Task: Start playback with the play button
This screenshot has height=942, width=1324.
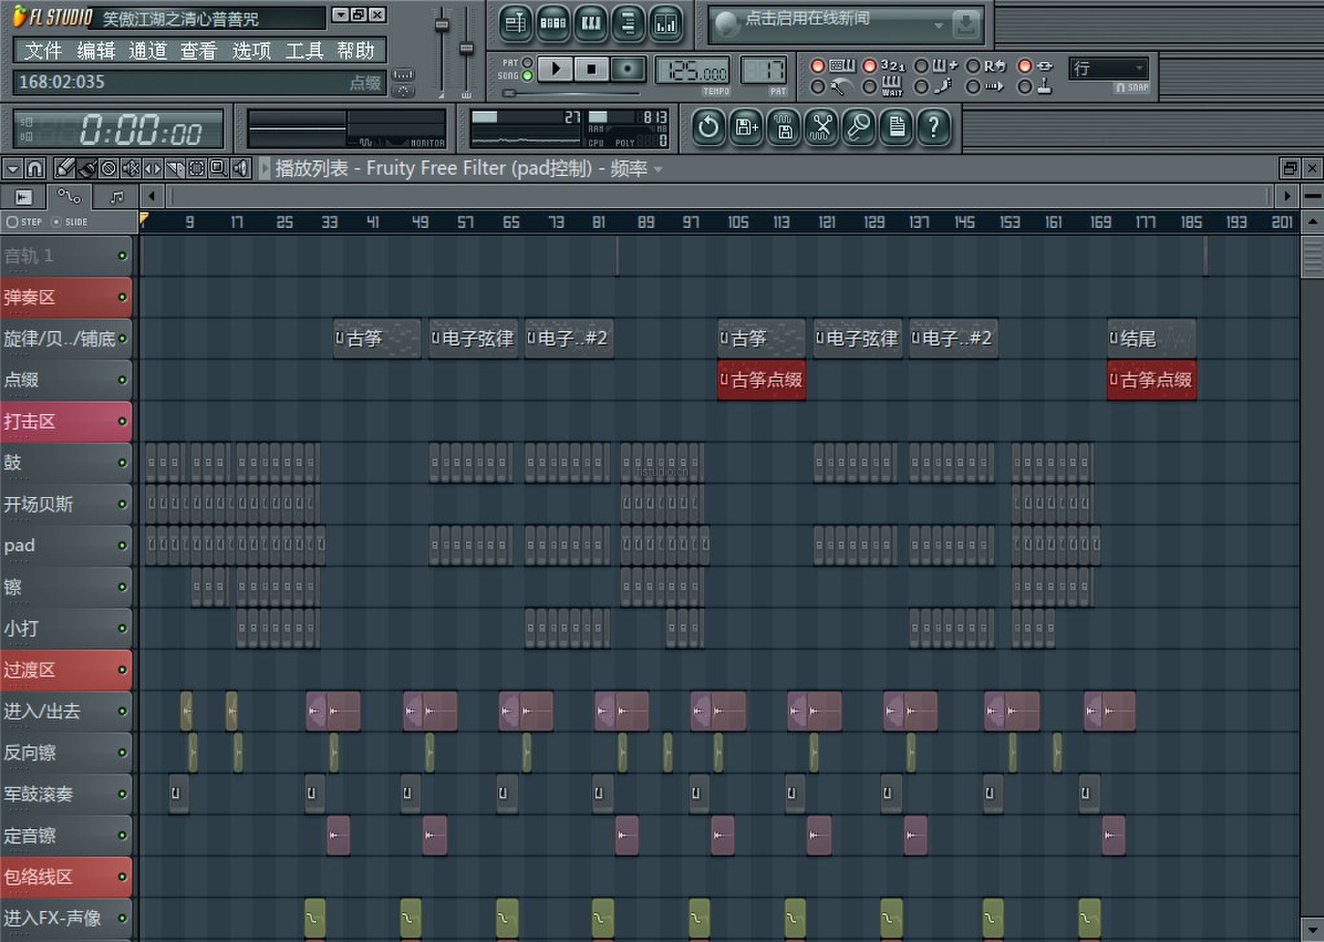Action: pos(555,69)
